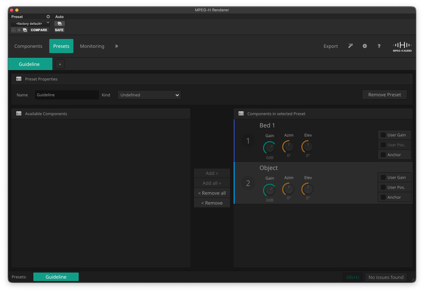The width and height of the screenshot is (424, 292).
Task: Click the Bed 1 Elev knob
Action: (308, 147)
